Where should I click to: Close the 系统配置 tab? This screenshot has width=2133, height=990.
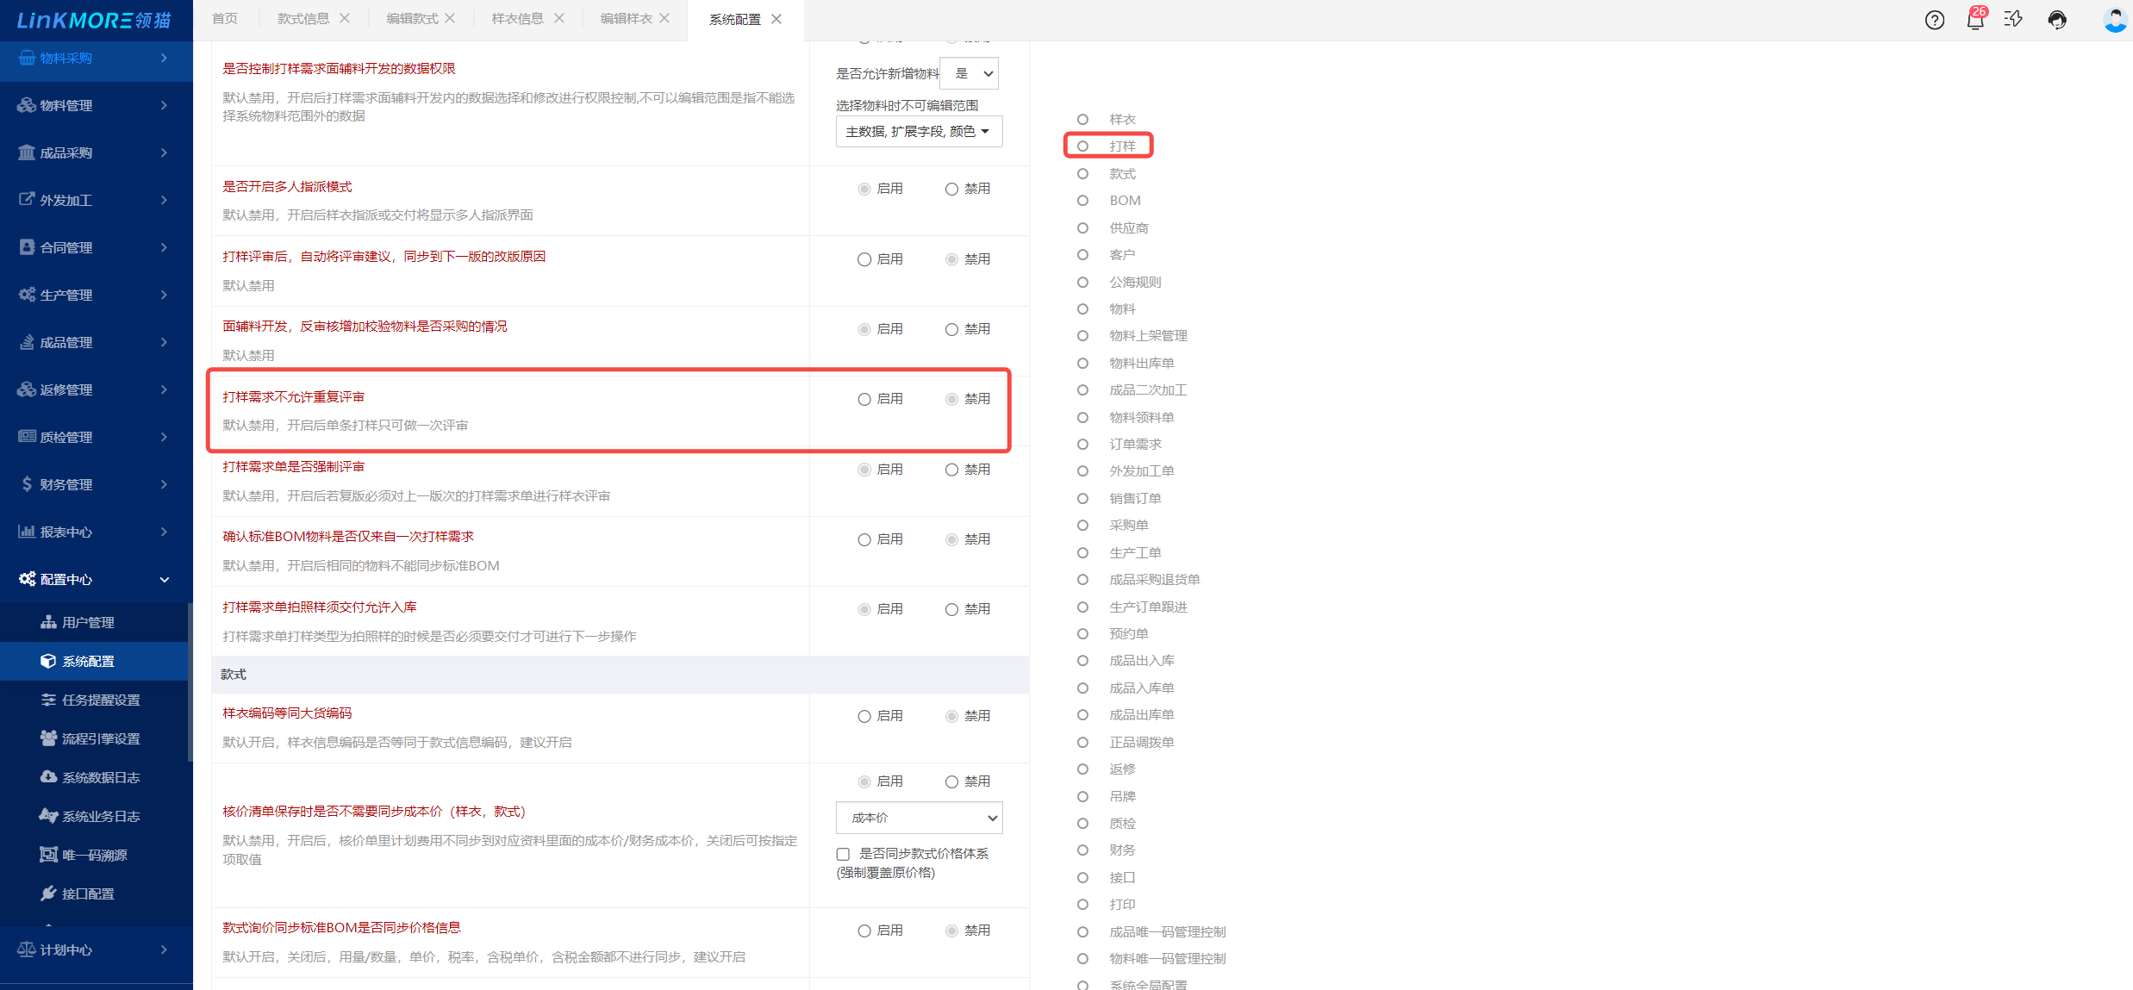pyautogui.click(x=776, y=19)
